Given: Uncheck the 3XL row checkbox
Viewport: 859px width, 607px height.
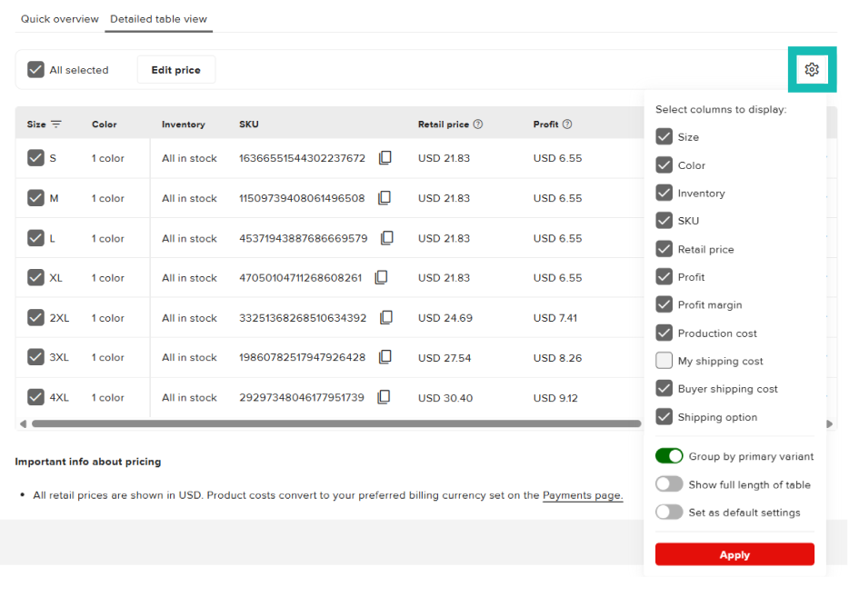Looking at the screenshot, I should point(35,357).
